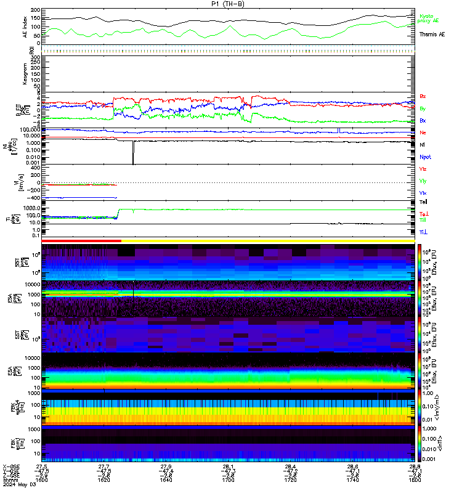462x493 pixels.
Task: Select the red "Viz" velocity legend entry
Action: click(423, 169)
